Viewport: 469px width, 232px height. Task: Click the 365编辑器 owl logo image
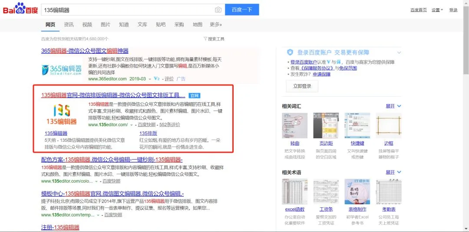tap(62, 69)
